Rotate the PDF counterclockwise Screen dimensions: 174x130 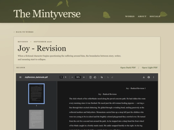click(95, 77)
